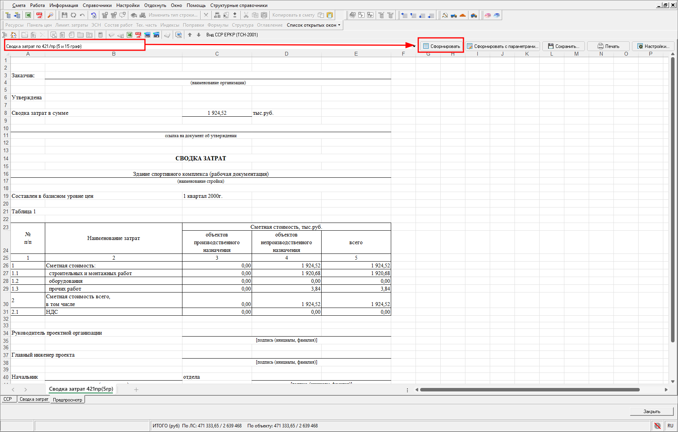
Task: Click the grayed delete X icon
Action: (x=206, y=15)
